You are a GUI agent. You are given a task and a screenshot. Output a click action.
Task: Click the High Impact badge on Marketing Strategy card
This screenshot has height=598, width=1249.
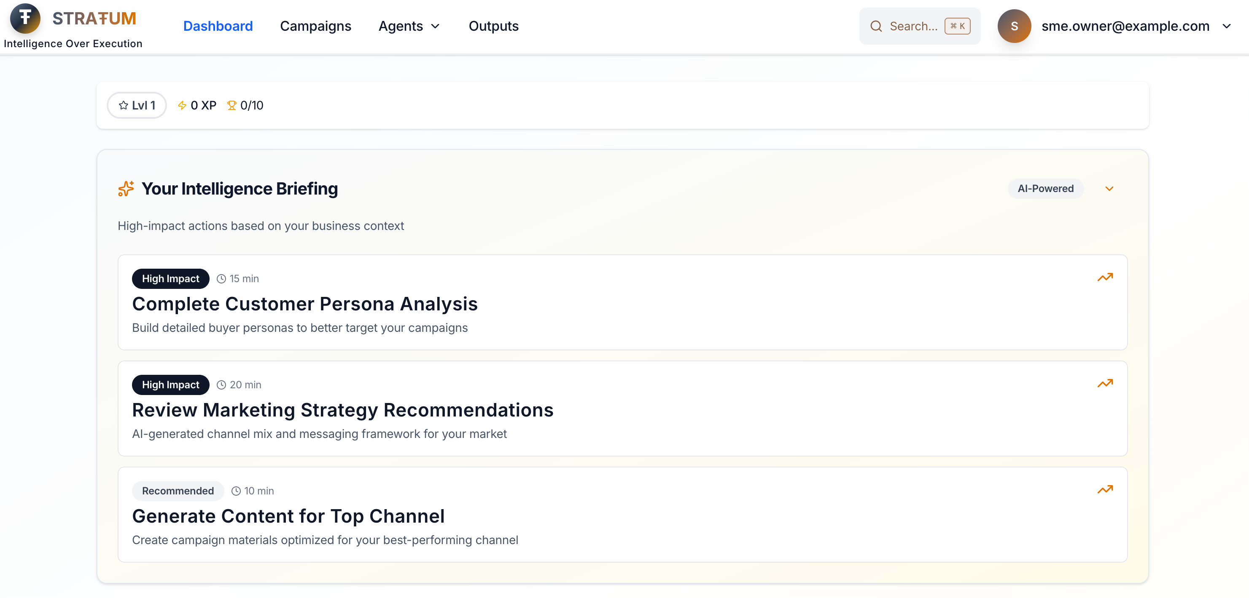coord(170,384)
